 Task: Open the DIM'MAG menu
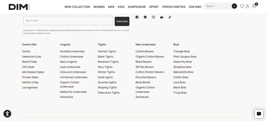click(x=195, y=7)
